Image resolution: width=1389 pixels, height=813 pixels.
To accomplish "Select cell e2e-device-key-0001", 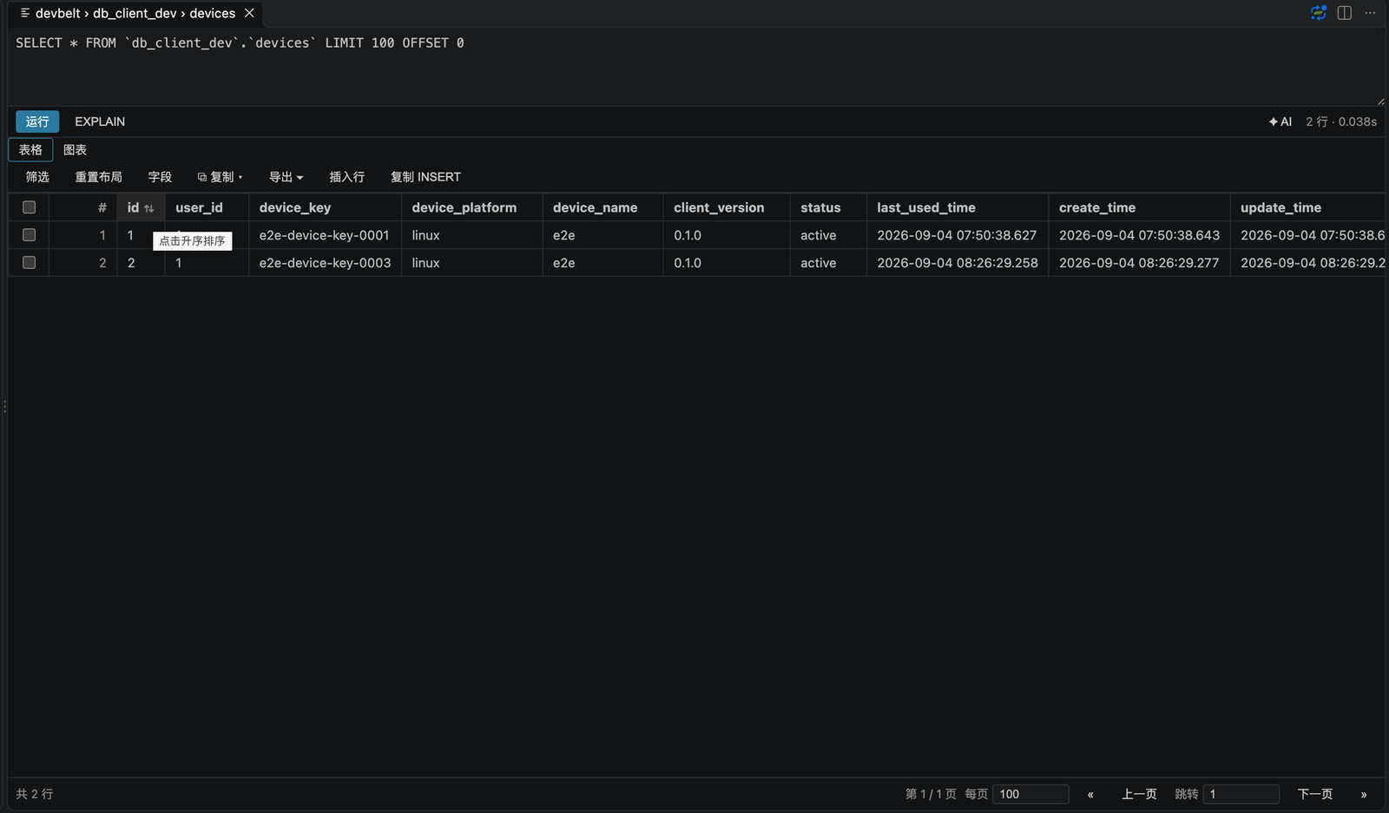I will point(325,235).
